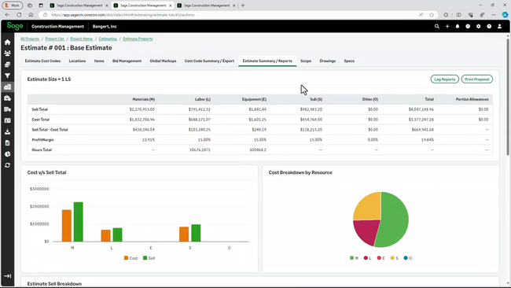Click the download tray sidebar icon

pyautogui.click(x=7, y=131)
